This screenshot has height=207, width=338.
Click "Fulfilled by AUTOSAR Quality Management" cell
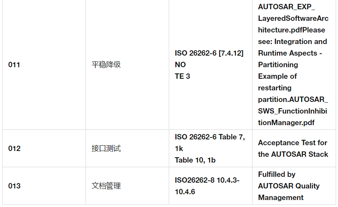(289, 186)
